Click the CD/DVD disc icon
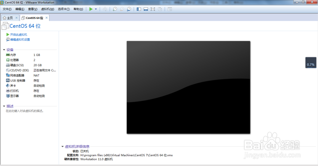Image resolution: width=318 pixels, height=166 pixels. pos(8,70)
